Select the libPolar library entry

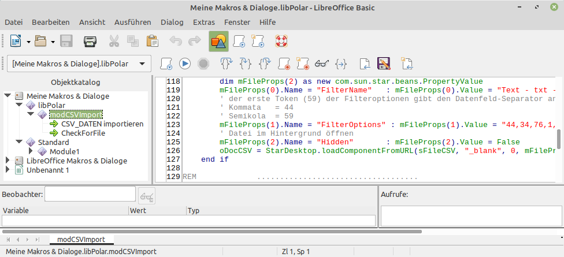click(x=52, y=105)
